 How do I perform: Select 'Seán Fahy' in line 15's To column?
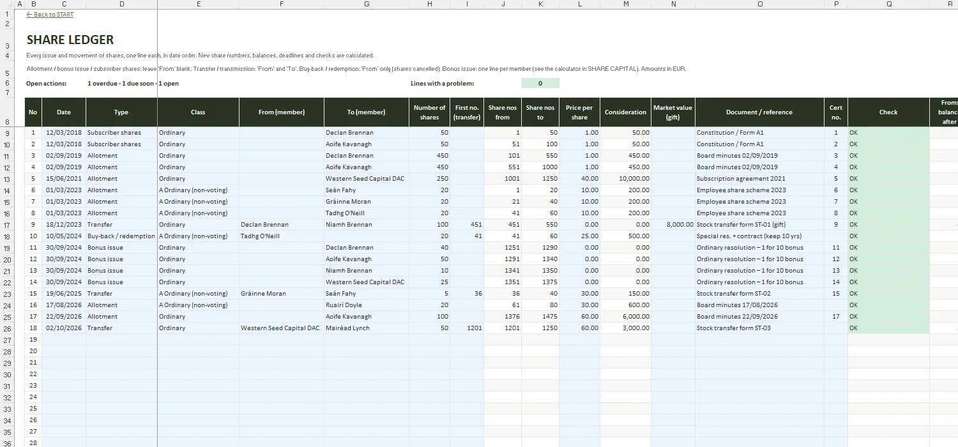click(367, 294)
